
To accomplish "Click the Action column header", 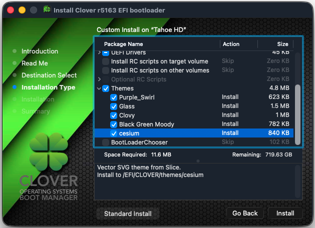I will tap(231, 44).
